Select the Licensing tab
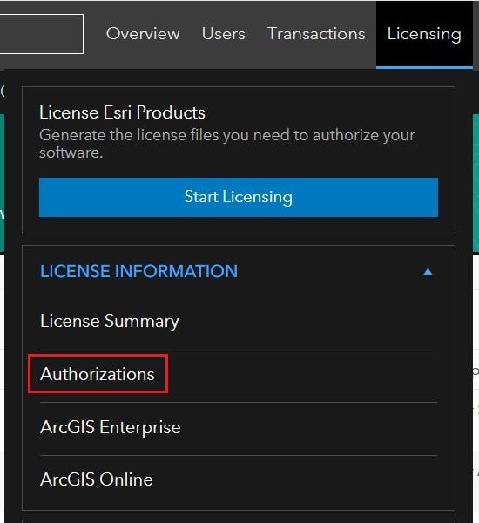The height and width of the screenshot is (523, 479). [424, 34]
